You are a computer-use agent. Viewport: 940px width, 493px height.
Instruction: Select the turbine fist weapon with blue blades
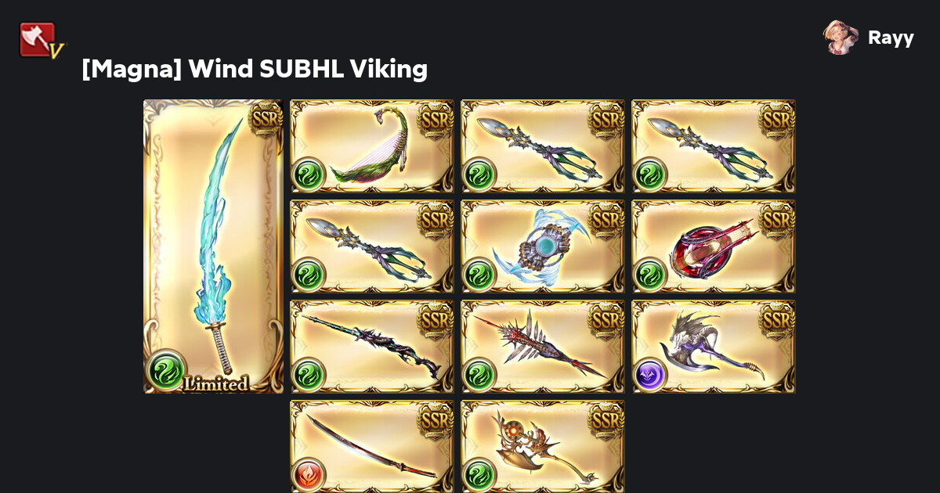(x=543, y=246)
